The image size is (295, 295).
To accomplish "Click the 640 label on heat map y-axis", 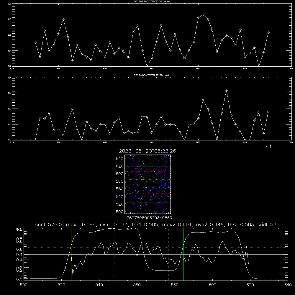I will (x=120, y=159).
